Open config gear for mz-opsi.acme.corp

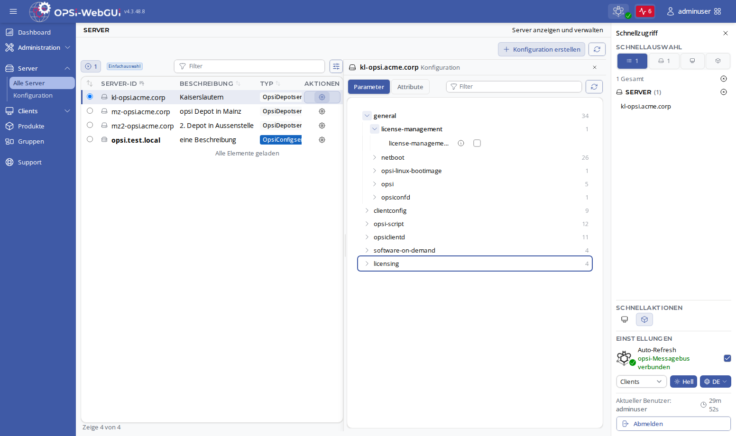[x=322, y=111]
